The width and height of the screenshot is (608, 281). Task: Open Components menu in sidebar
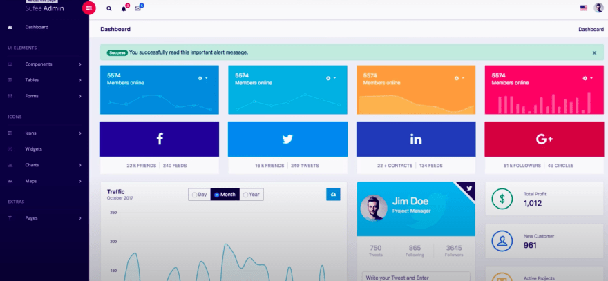pos(39,64)
